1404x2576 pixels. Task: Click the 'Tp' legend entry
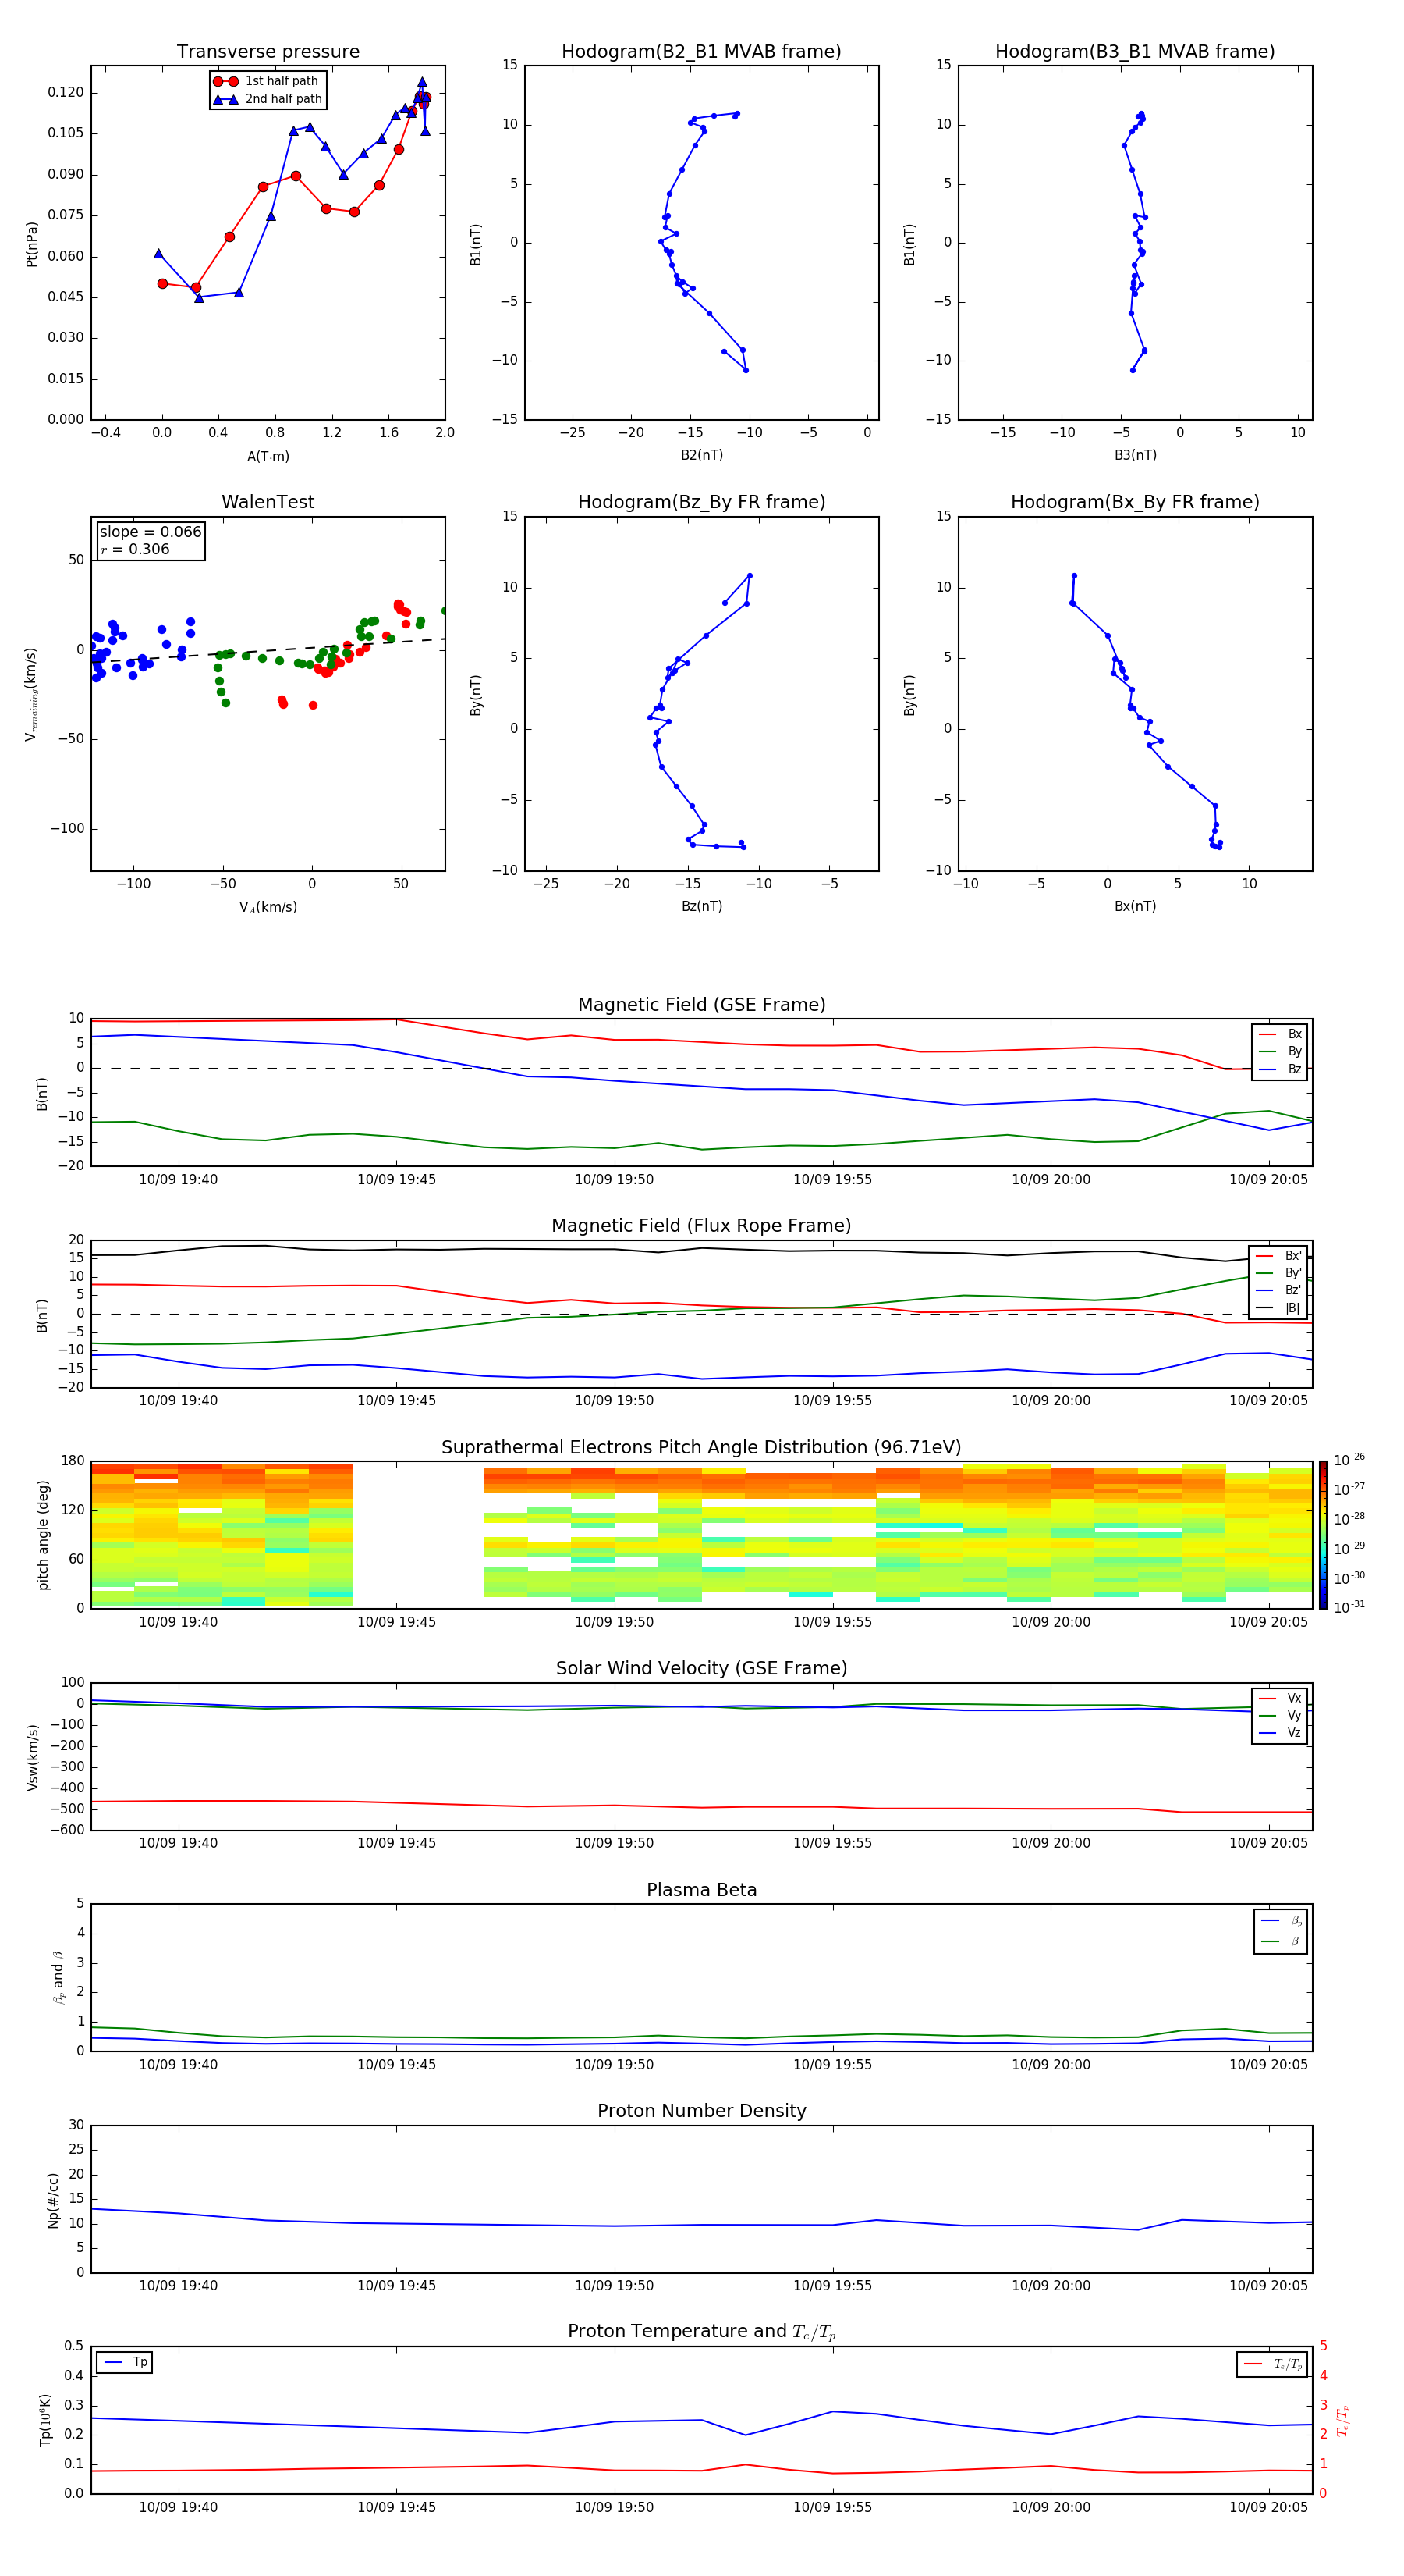(x=125, y=2362)
